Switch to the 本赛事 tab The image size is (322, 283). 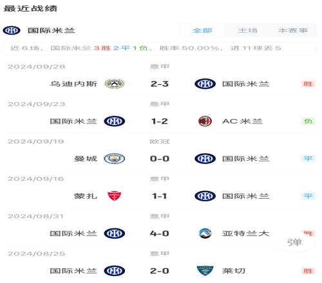pyautogui.click(x=293, y=30)
